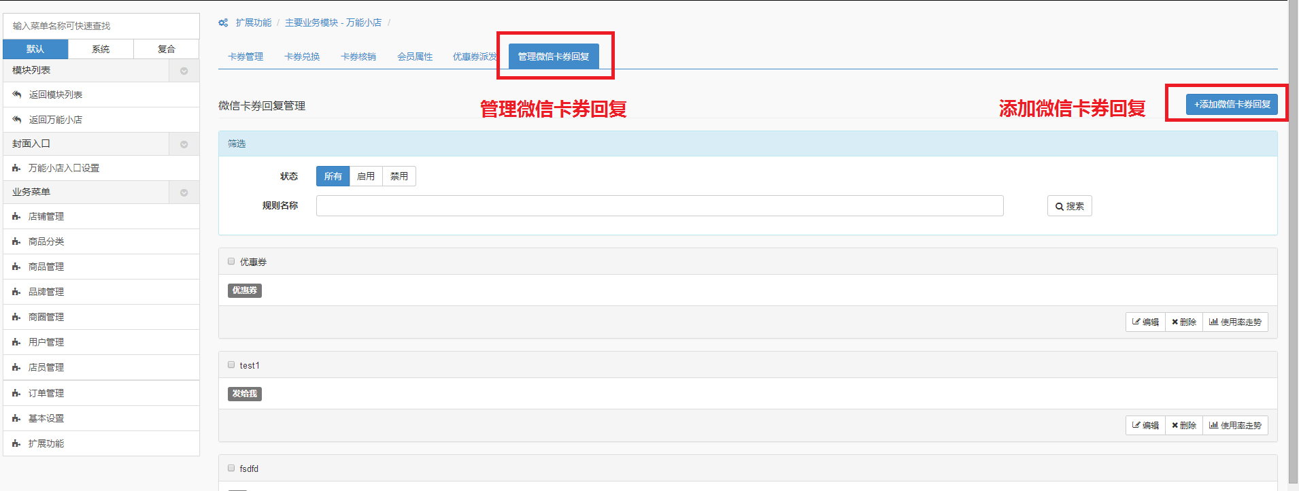Screen dimensions: 1299x491
Task: Click the return arrow icon for 返回模块列表
Action: pos(17,95)
